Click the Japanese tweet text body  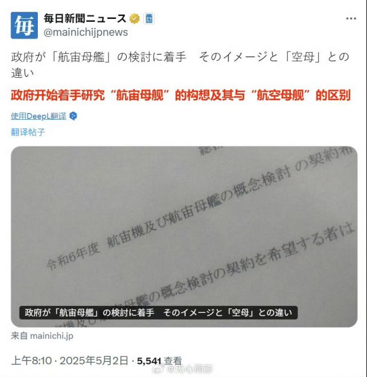[x=180, y=65]
